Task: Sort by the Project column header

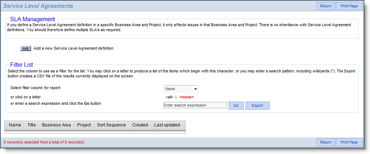Action: pyautogui.click(x=84, y=125)
